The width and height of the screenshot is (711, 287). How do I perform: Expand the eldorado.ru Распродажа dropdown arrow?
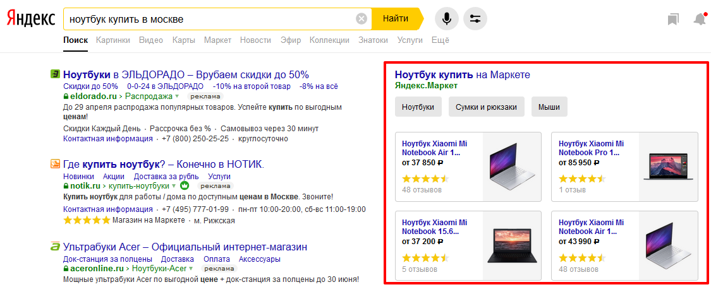[x=178, y=97]
